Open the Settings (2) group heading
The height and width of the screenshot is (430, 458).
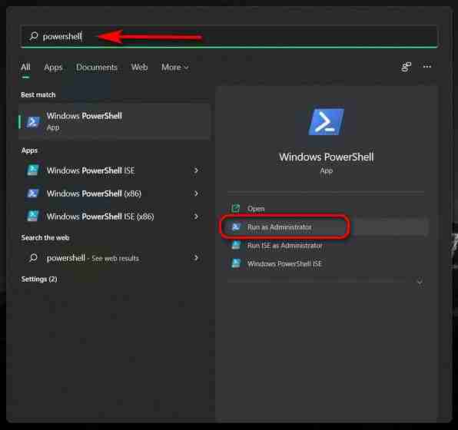pos(39,279)
